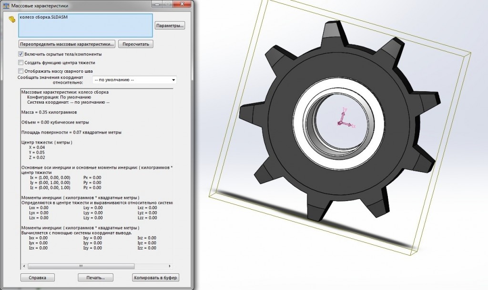Click the 'Izz = 0.00' value
This screenshot has height=290, width=488.
coord(147,248)
